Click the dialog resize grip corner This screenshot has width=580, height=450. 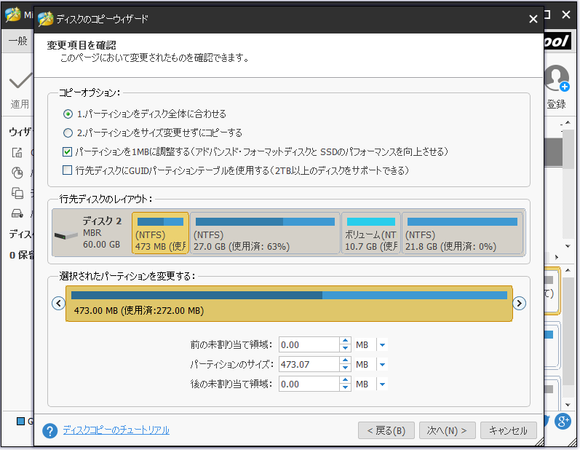540,441
